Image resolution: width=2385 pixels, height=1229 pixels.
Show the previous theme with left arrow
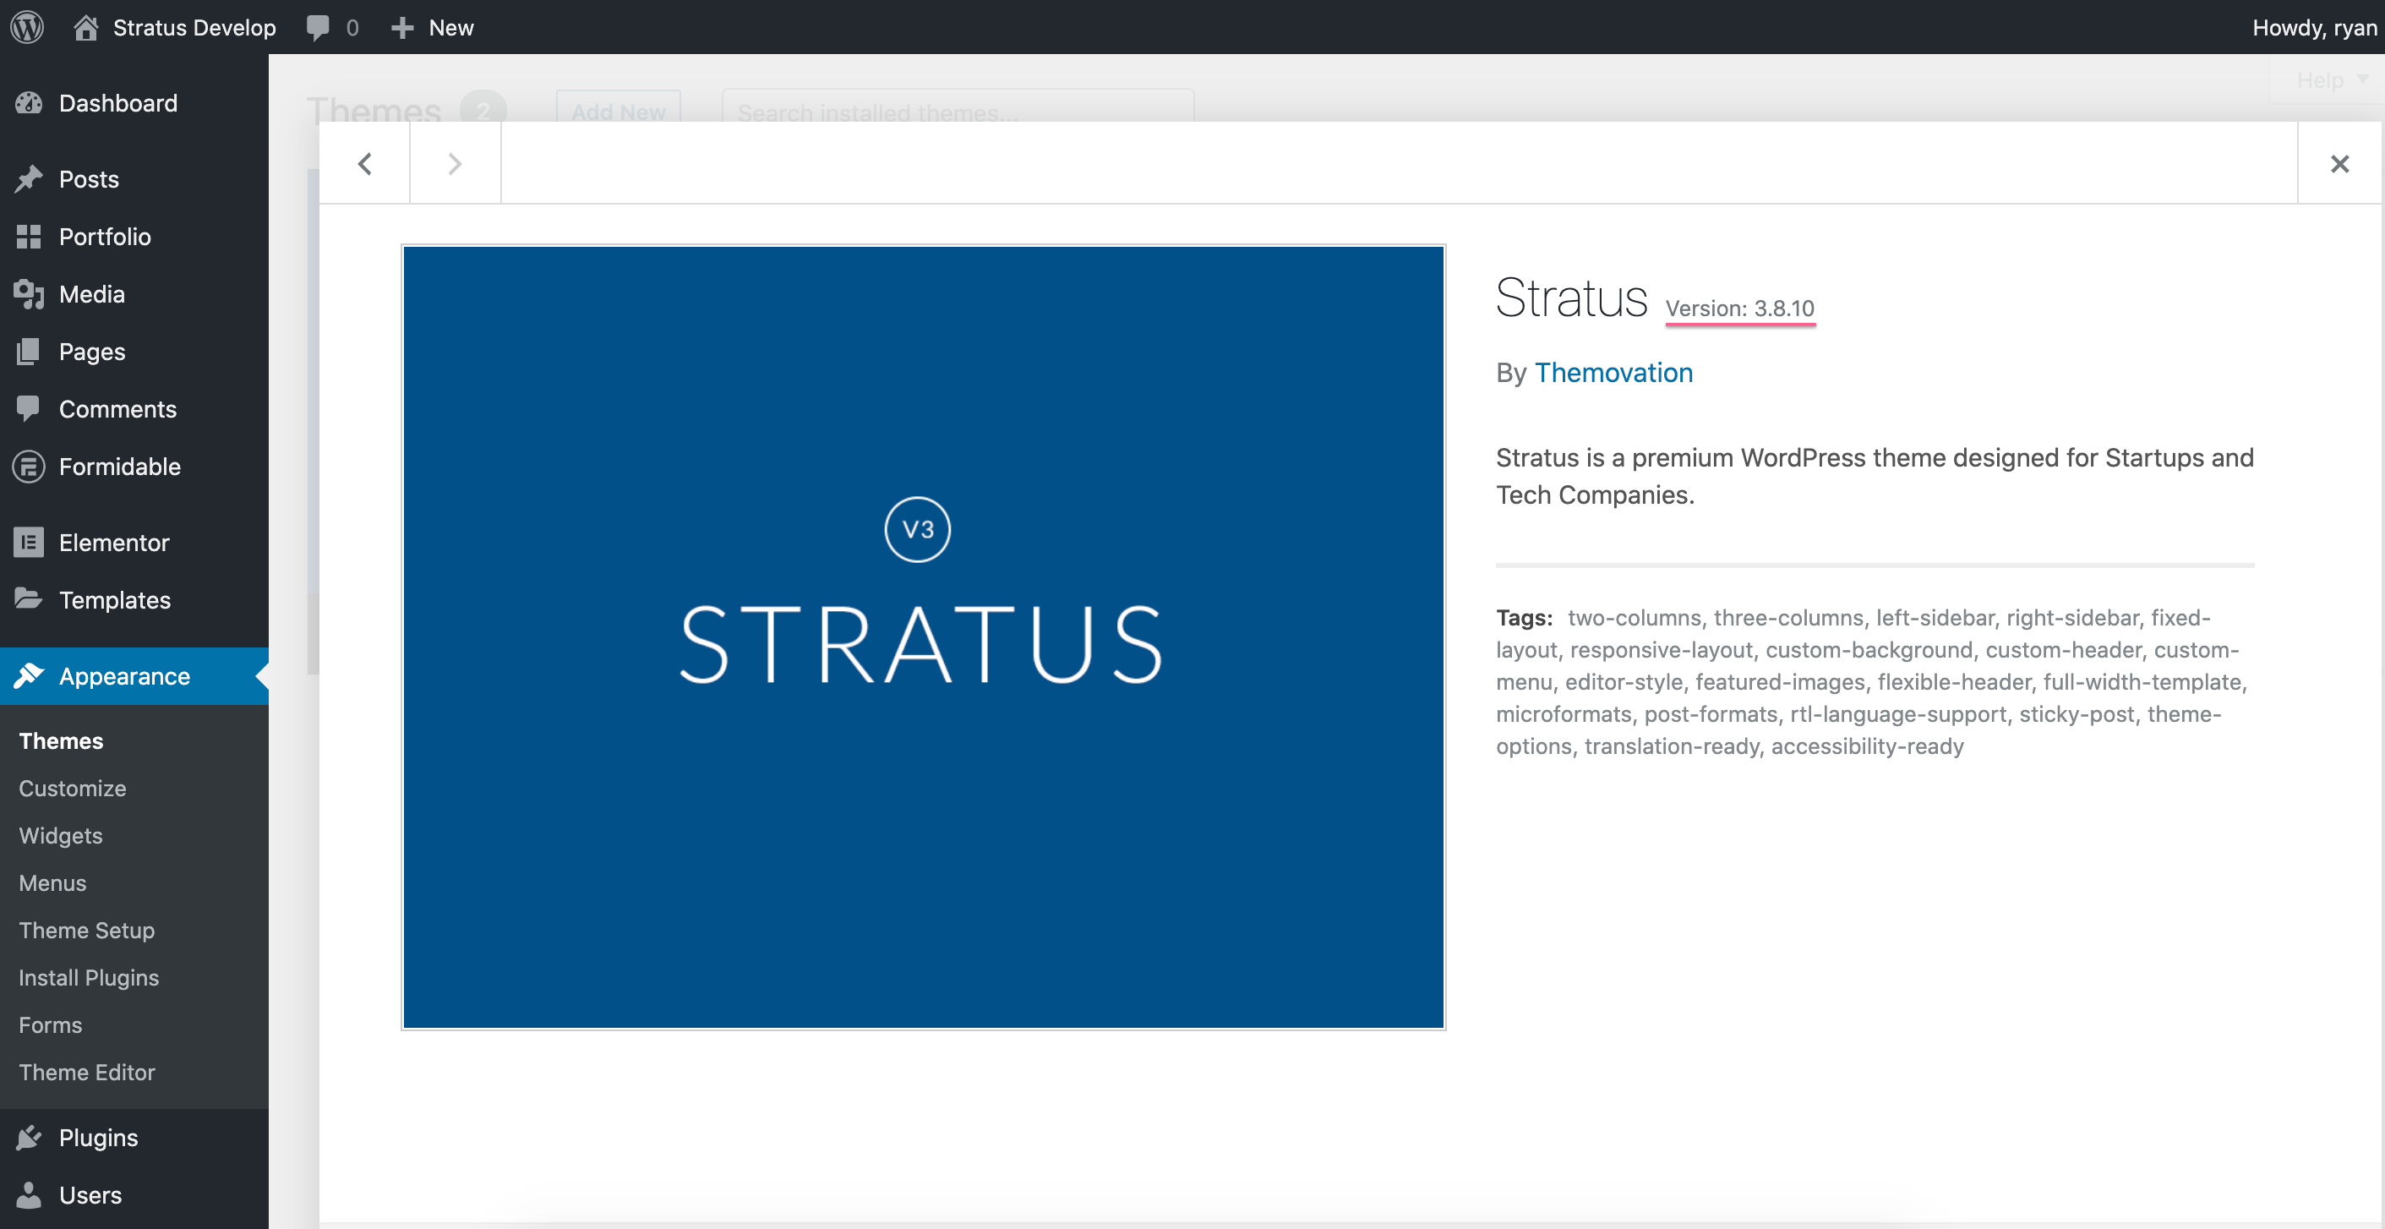pyautogui.click(x=365, y=163)
